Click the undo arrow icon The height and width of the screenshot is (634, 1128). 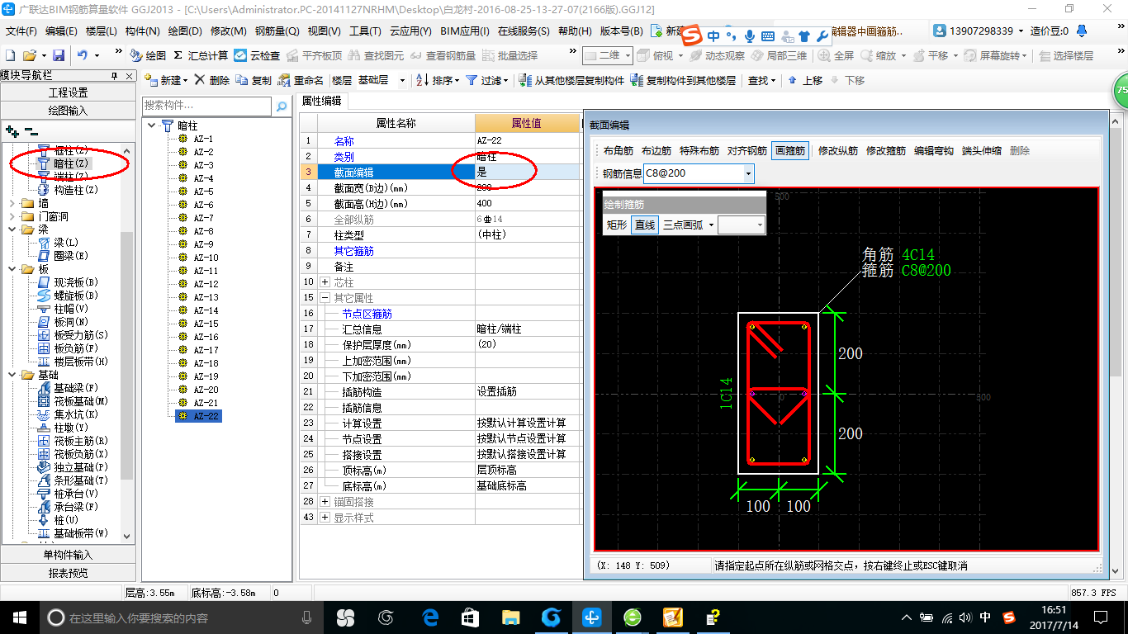tap(83, 55)
